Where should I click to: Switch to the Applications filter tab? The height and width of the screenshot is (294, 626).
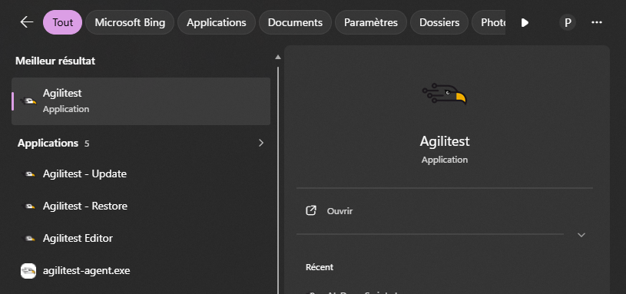pyautogui.click(x=217, y=22)
